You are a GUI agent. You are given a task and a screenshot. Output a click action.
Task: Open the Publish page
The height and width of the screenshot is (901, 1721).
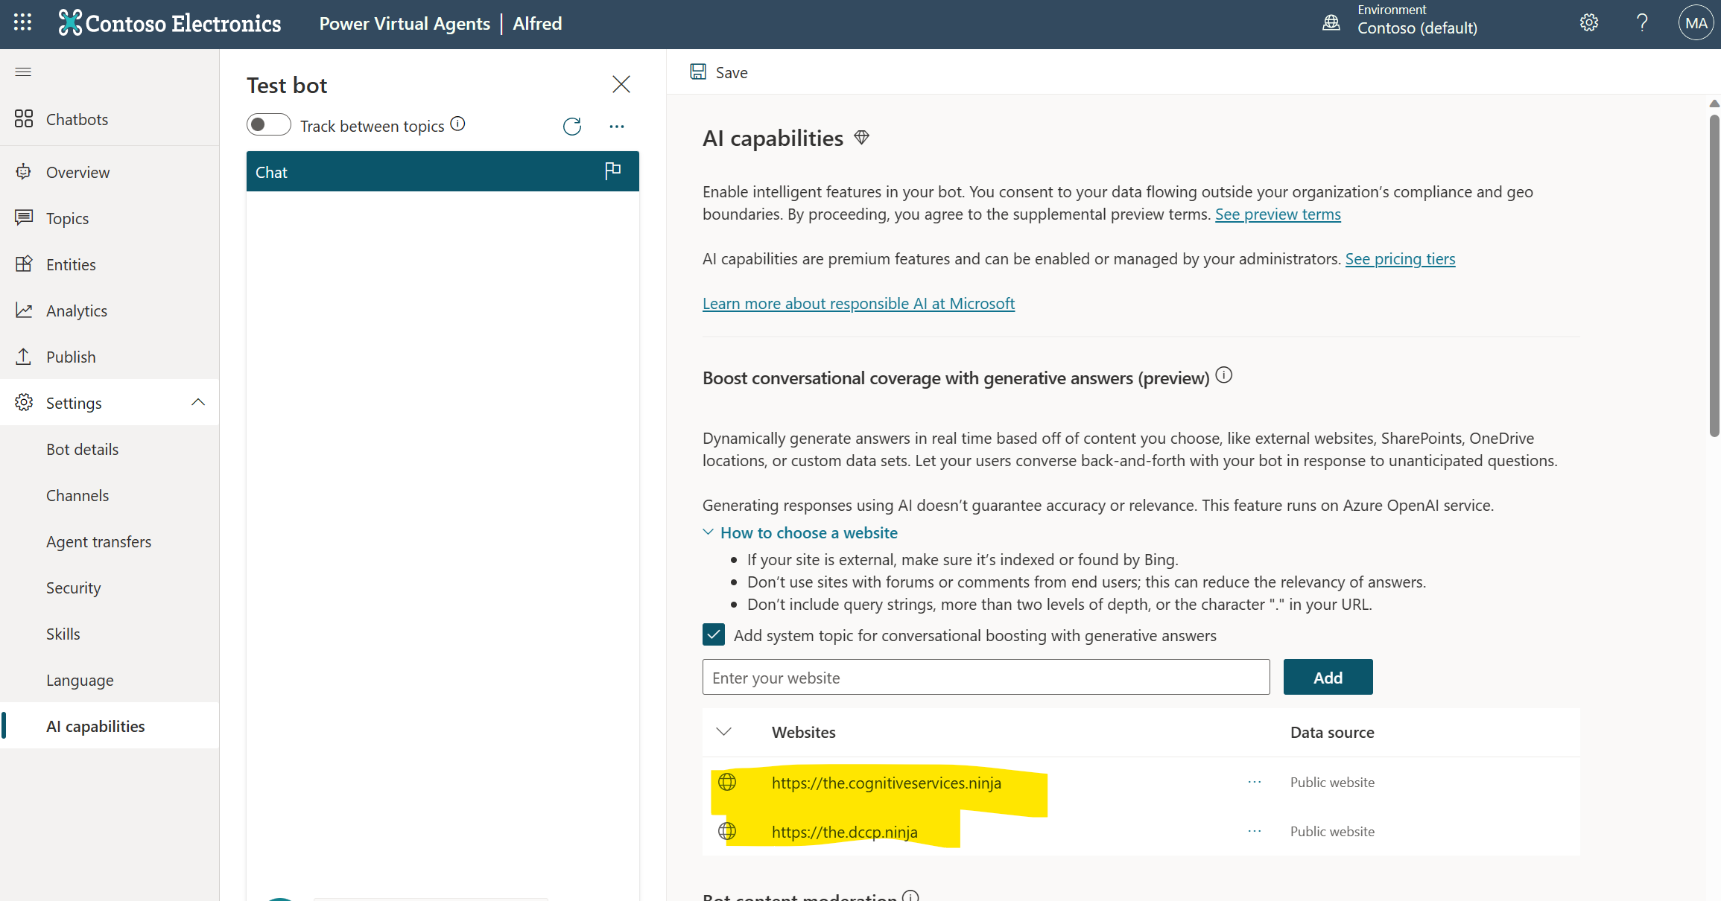click(x=110, y=357)
